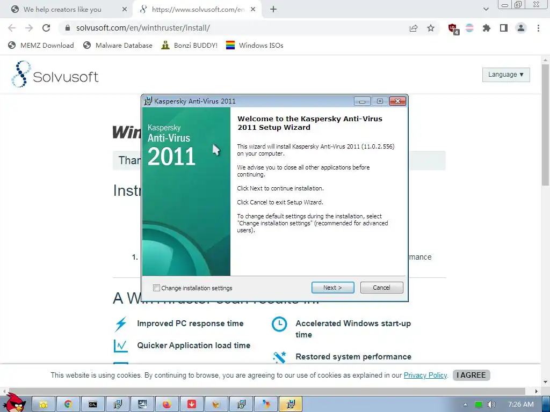This screenshot has height=412, width=550.
Task: Tick 'Change installation settings' checkbox
Action: pyautogui.click(x=156, y=288)
